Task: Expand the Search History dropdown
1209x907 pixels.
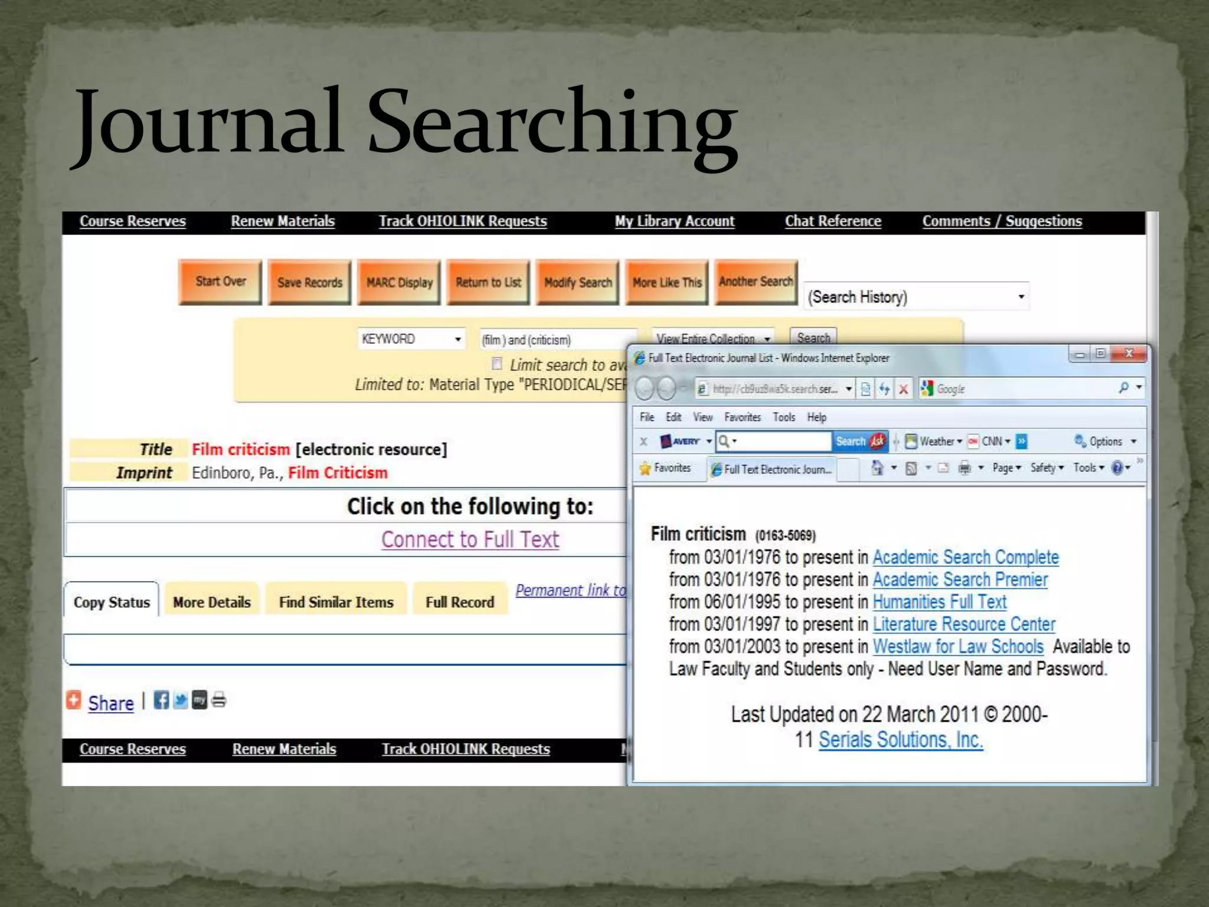Action: click(x=916, y=296)
